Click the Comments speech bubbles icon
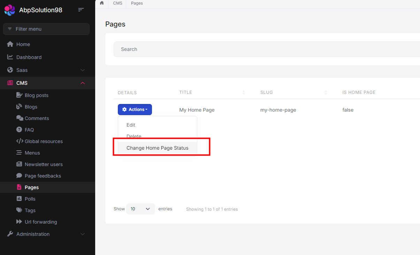420x255 pixels. coord(20,118)
